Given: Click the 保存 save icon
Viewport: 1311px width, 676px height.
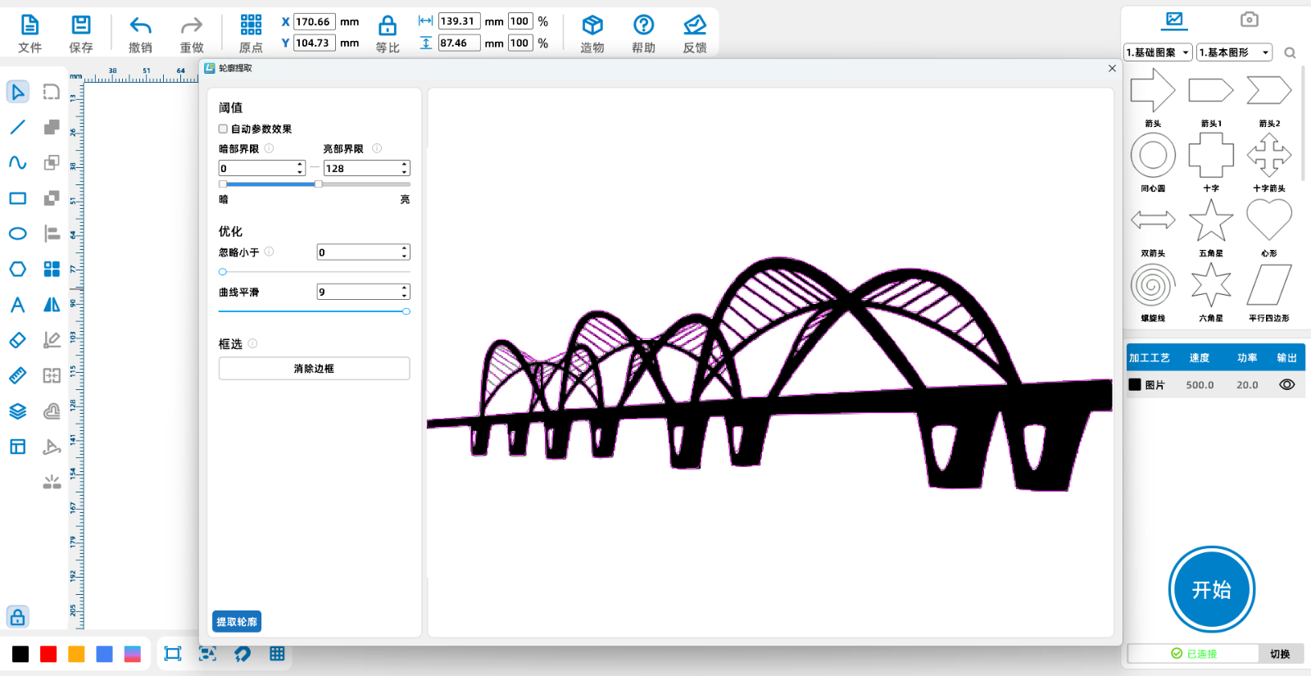Looking at the screenshot, I should (81, 26).
